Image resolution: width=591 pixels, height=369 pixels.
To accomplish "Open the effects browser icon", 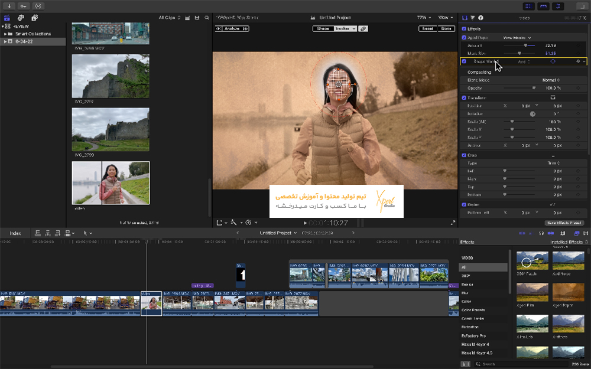I will pos(577,233).
